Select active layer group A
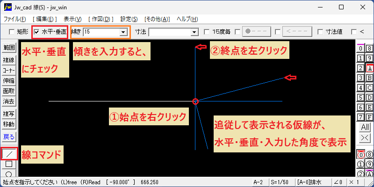 point(369,68)
